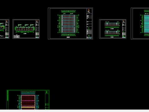Select the outer white border of the center sheet

pyautogui.click(x=70, y=23)
